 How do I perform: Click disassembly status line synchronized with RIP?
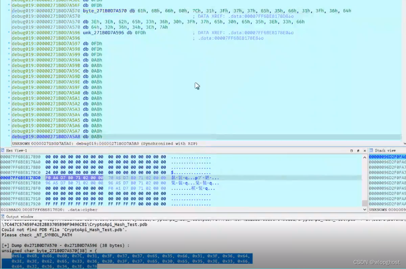[x=105, y=144]
